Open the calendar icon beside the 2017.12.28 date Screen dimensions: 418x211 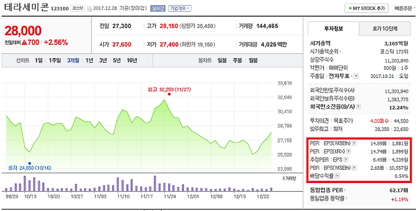click(89, 8)
